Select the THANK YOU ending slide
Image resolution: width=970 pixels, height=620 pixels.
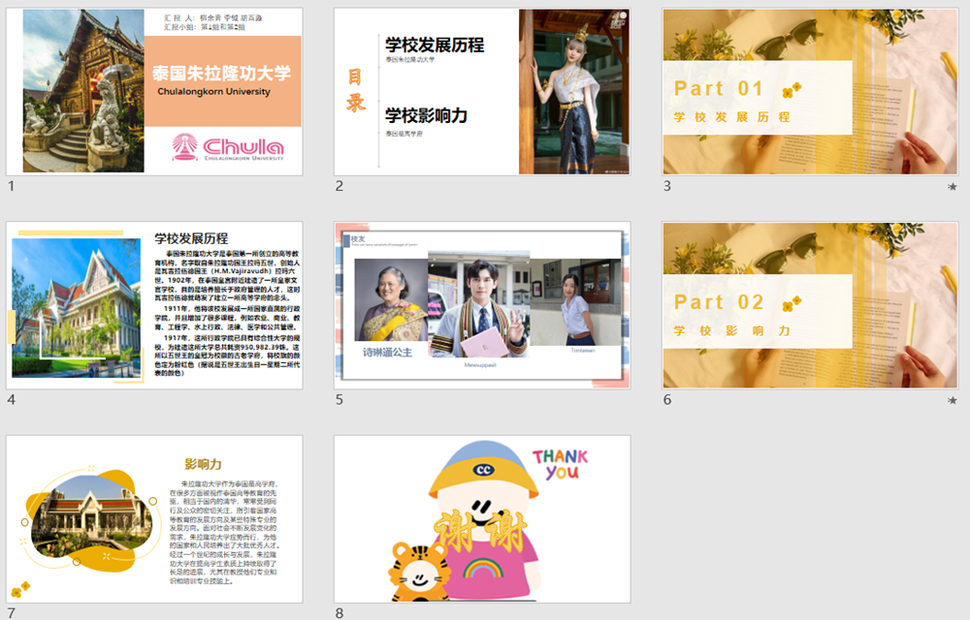click(482, 518)
